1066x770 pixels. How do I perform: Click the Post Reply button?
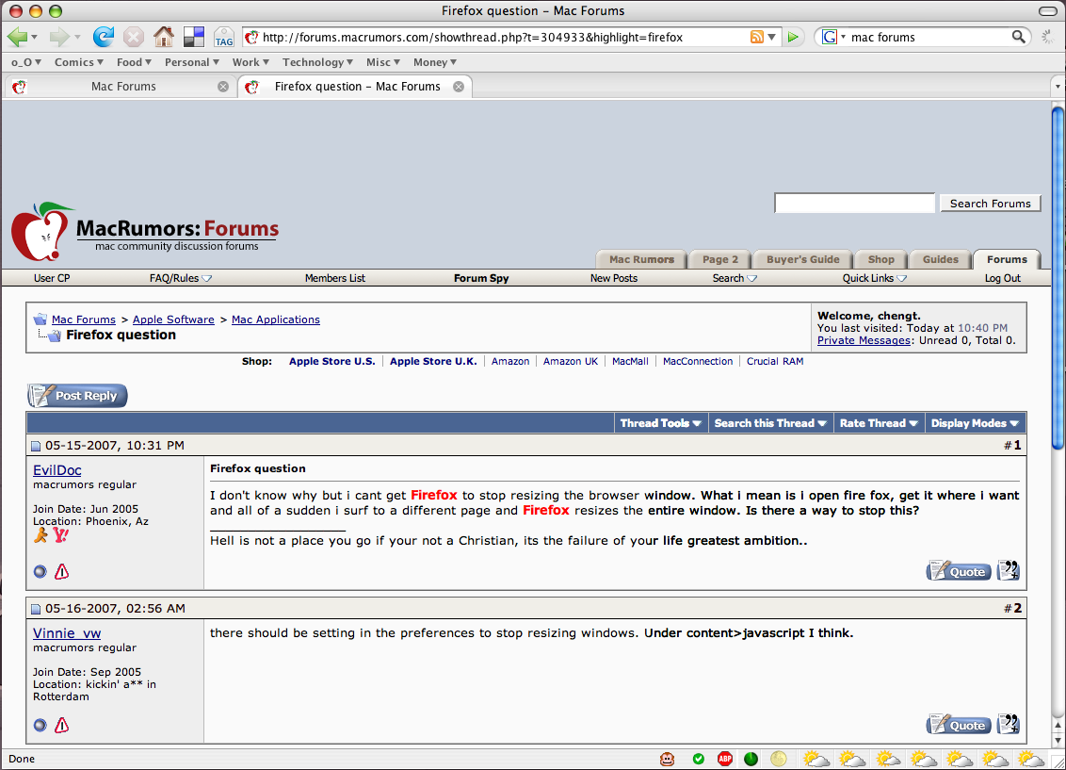click(x=77, y=395)
